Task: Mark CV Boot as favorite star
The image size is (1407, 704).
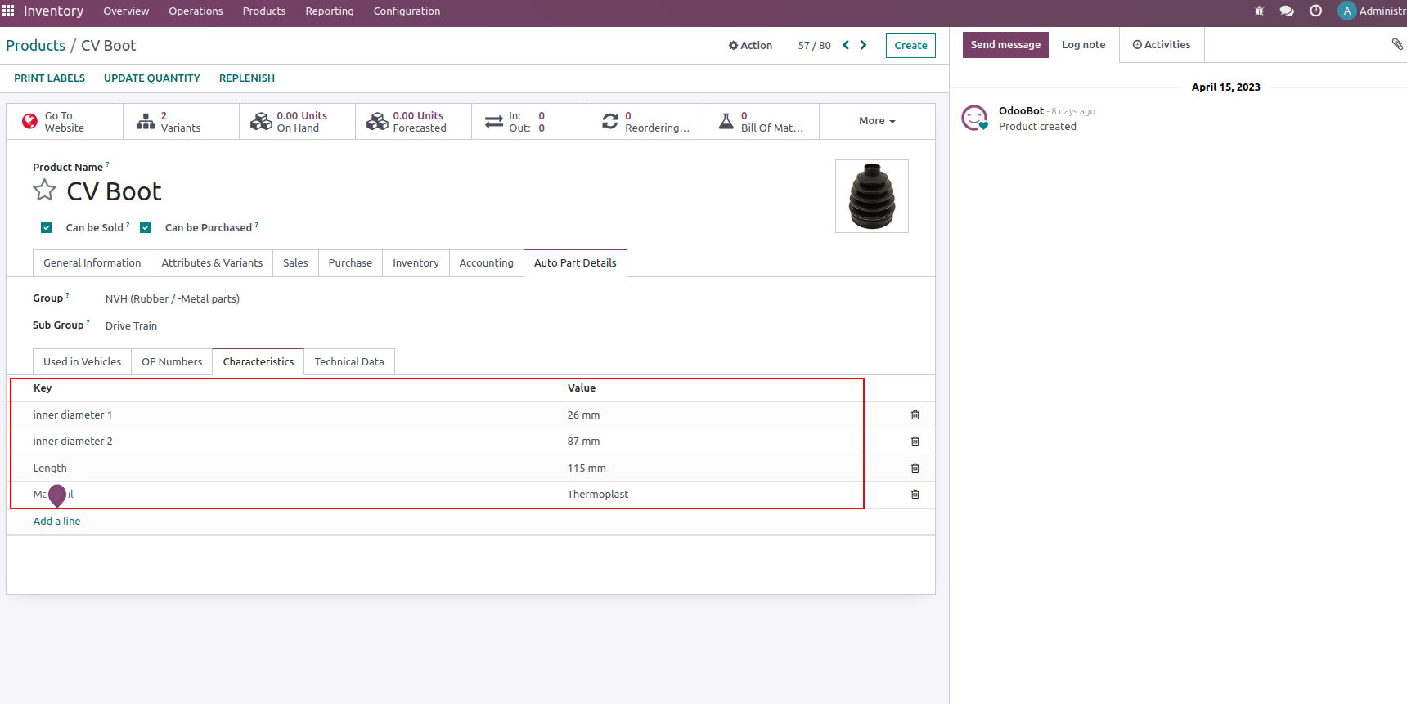Action: coord(44,191)
